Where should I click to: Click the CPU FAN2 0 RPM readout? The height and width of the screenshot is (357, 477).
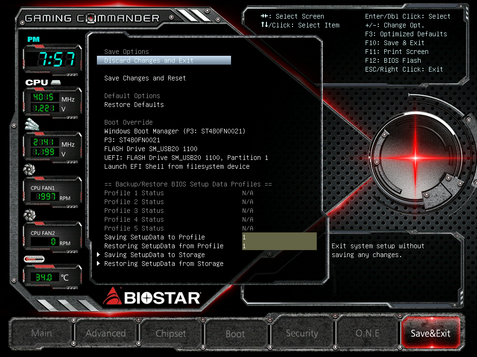[46, 242]
